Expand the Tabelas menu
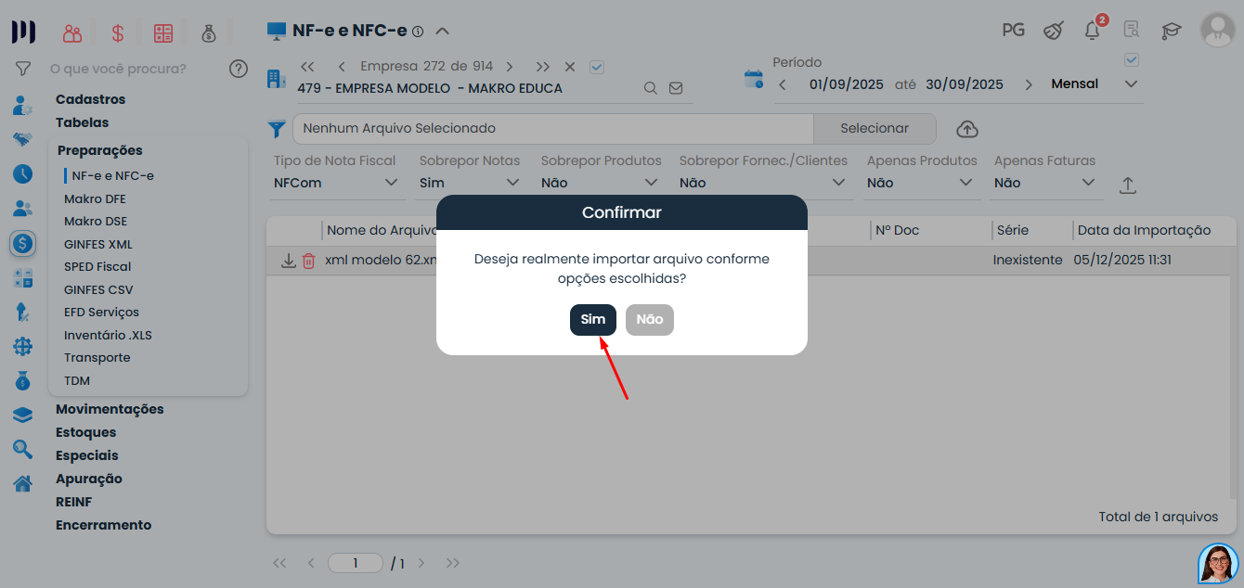This screenshot has width=1244, height=588. point(82,122)
